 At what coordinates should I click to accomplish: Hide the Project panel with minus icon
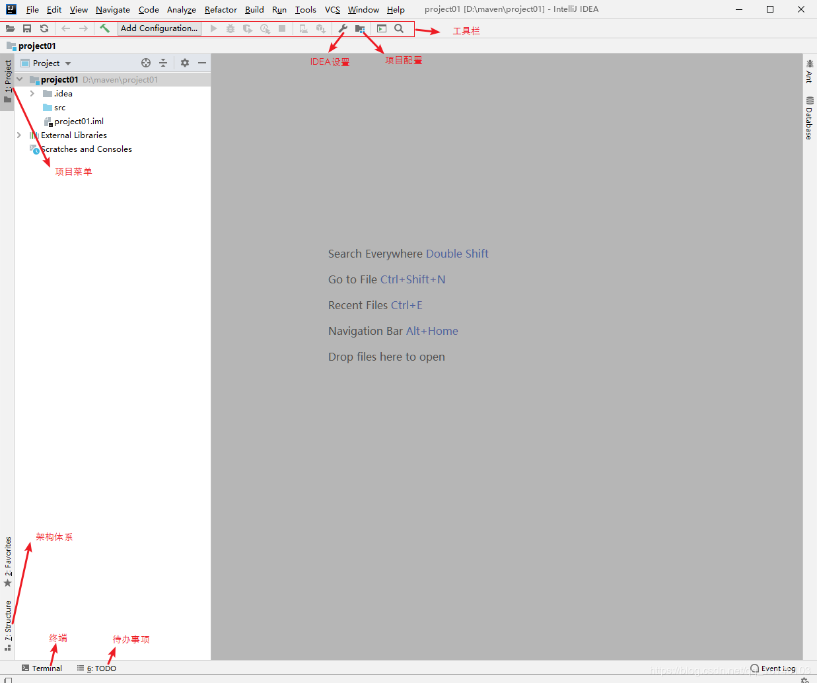pos(202,63)
